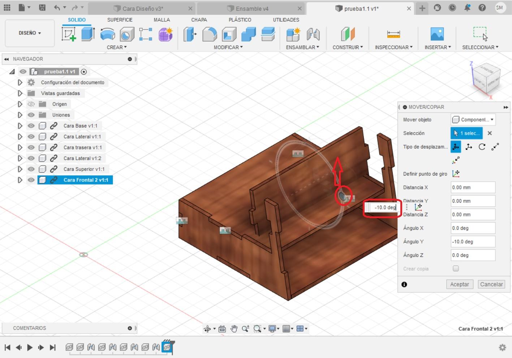Hide the Cara Frontal 2 v1:1 component
Viewport: 512px width, 358px height.
pyautogui.click(x=31, y=180)
